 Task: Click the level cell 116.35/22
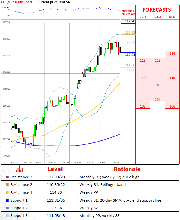(56, 185)
